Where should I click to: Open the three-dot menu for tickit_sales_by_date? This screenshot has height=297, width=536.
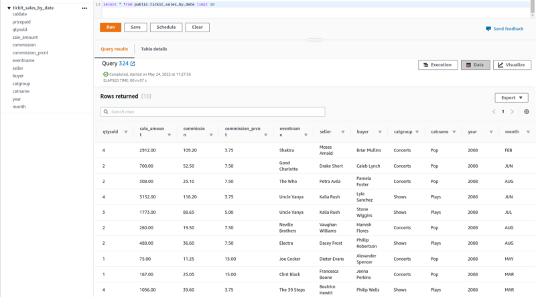84,8
